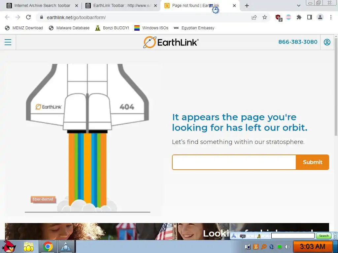Open a new tab
The width and height of the screenshot is (338, 253).
[x=247, y=6]
